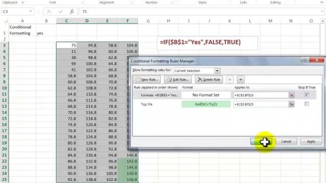Collapse the ribbon with the arrow
326x183 pixels.
[322, 3]
